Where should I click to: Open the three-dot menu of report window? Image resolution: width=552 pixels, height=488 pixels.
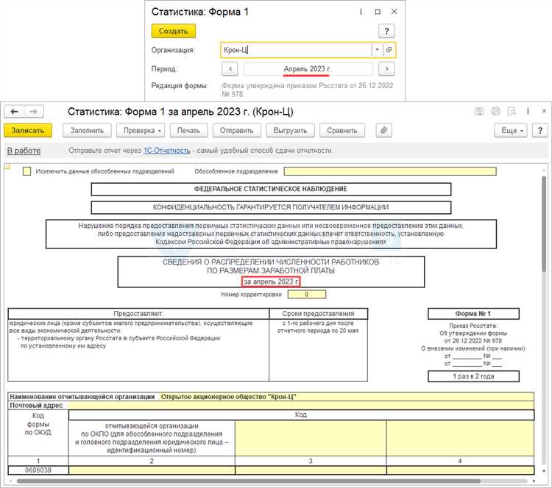(x=528, y=111)
